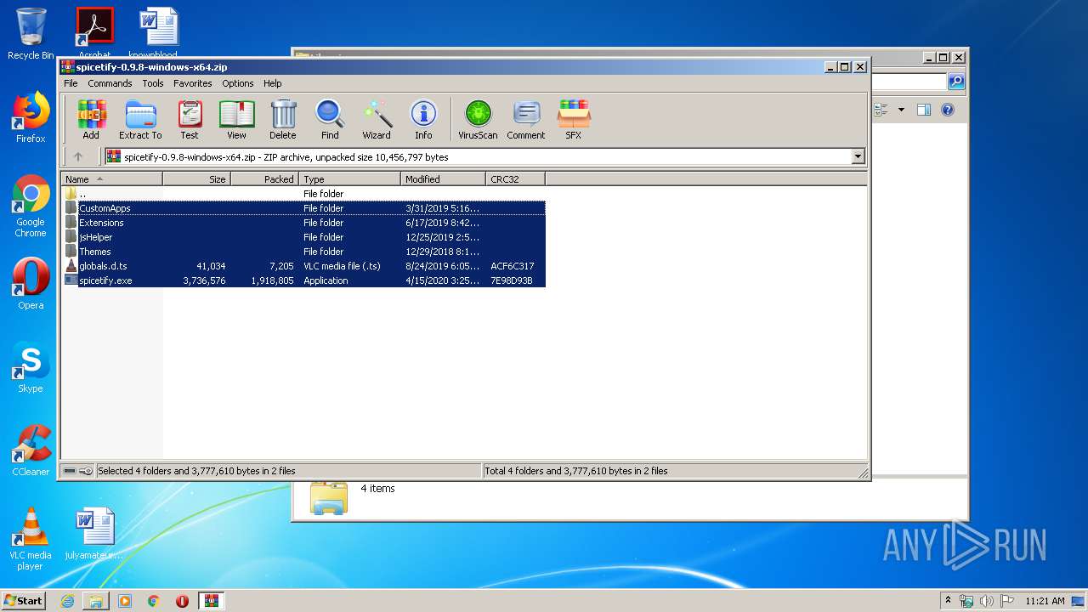Open the Tools menu
Image resolution: width=1088 pixels, height=612 pixels.
[153, 83]
